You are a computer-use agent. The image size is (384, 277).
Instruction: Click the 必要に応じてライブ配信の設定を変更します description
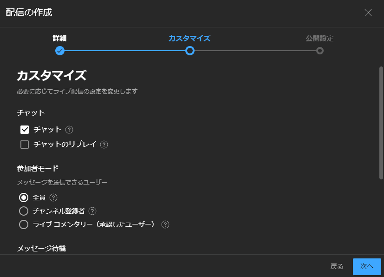coord(77,92)
